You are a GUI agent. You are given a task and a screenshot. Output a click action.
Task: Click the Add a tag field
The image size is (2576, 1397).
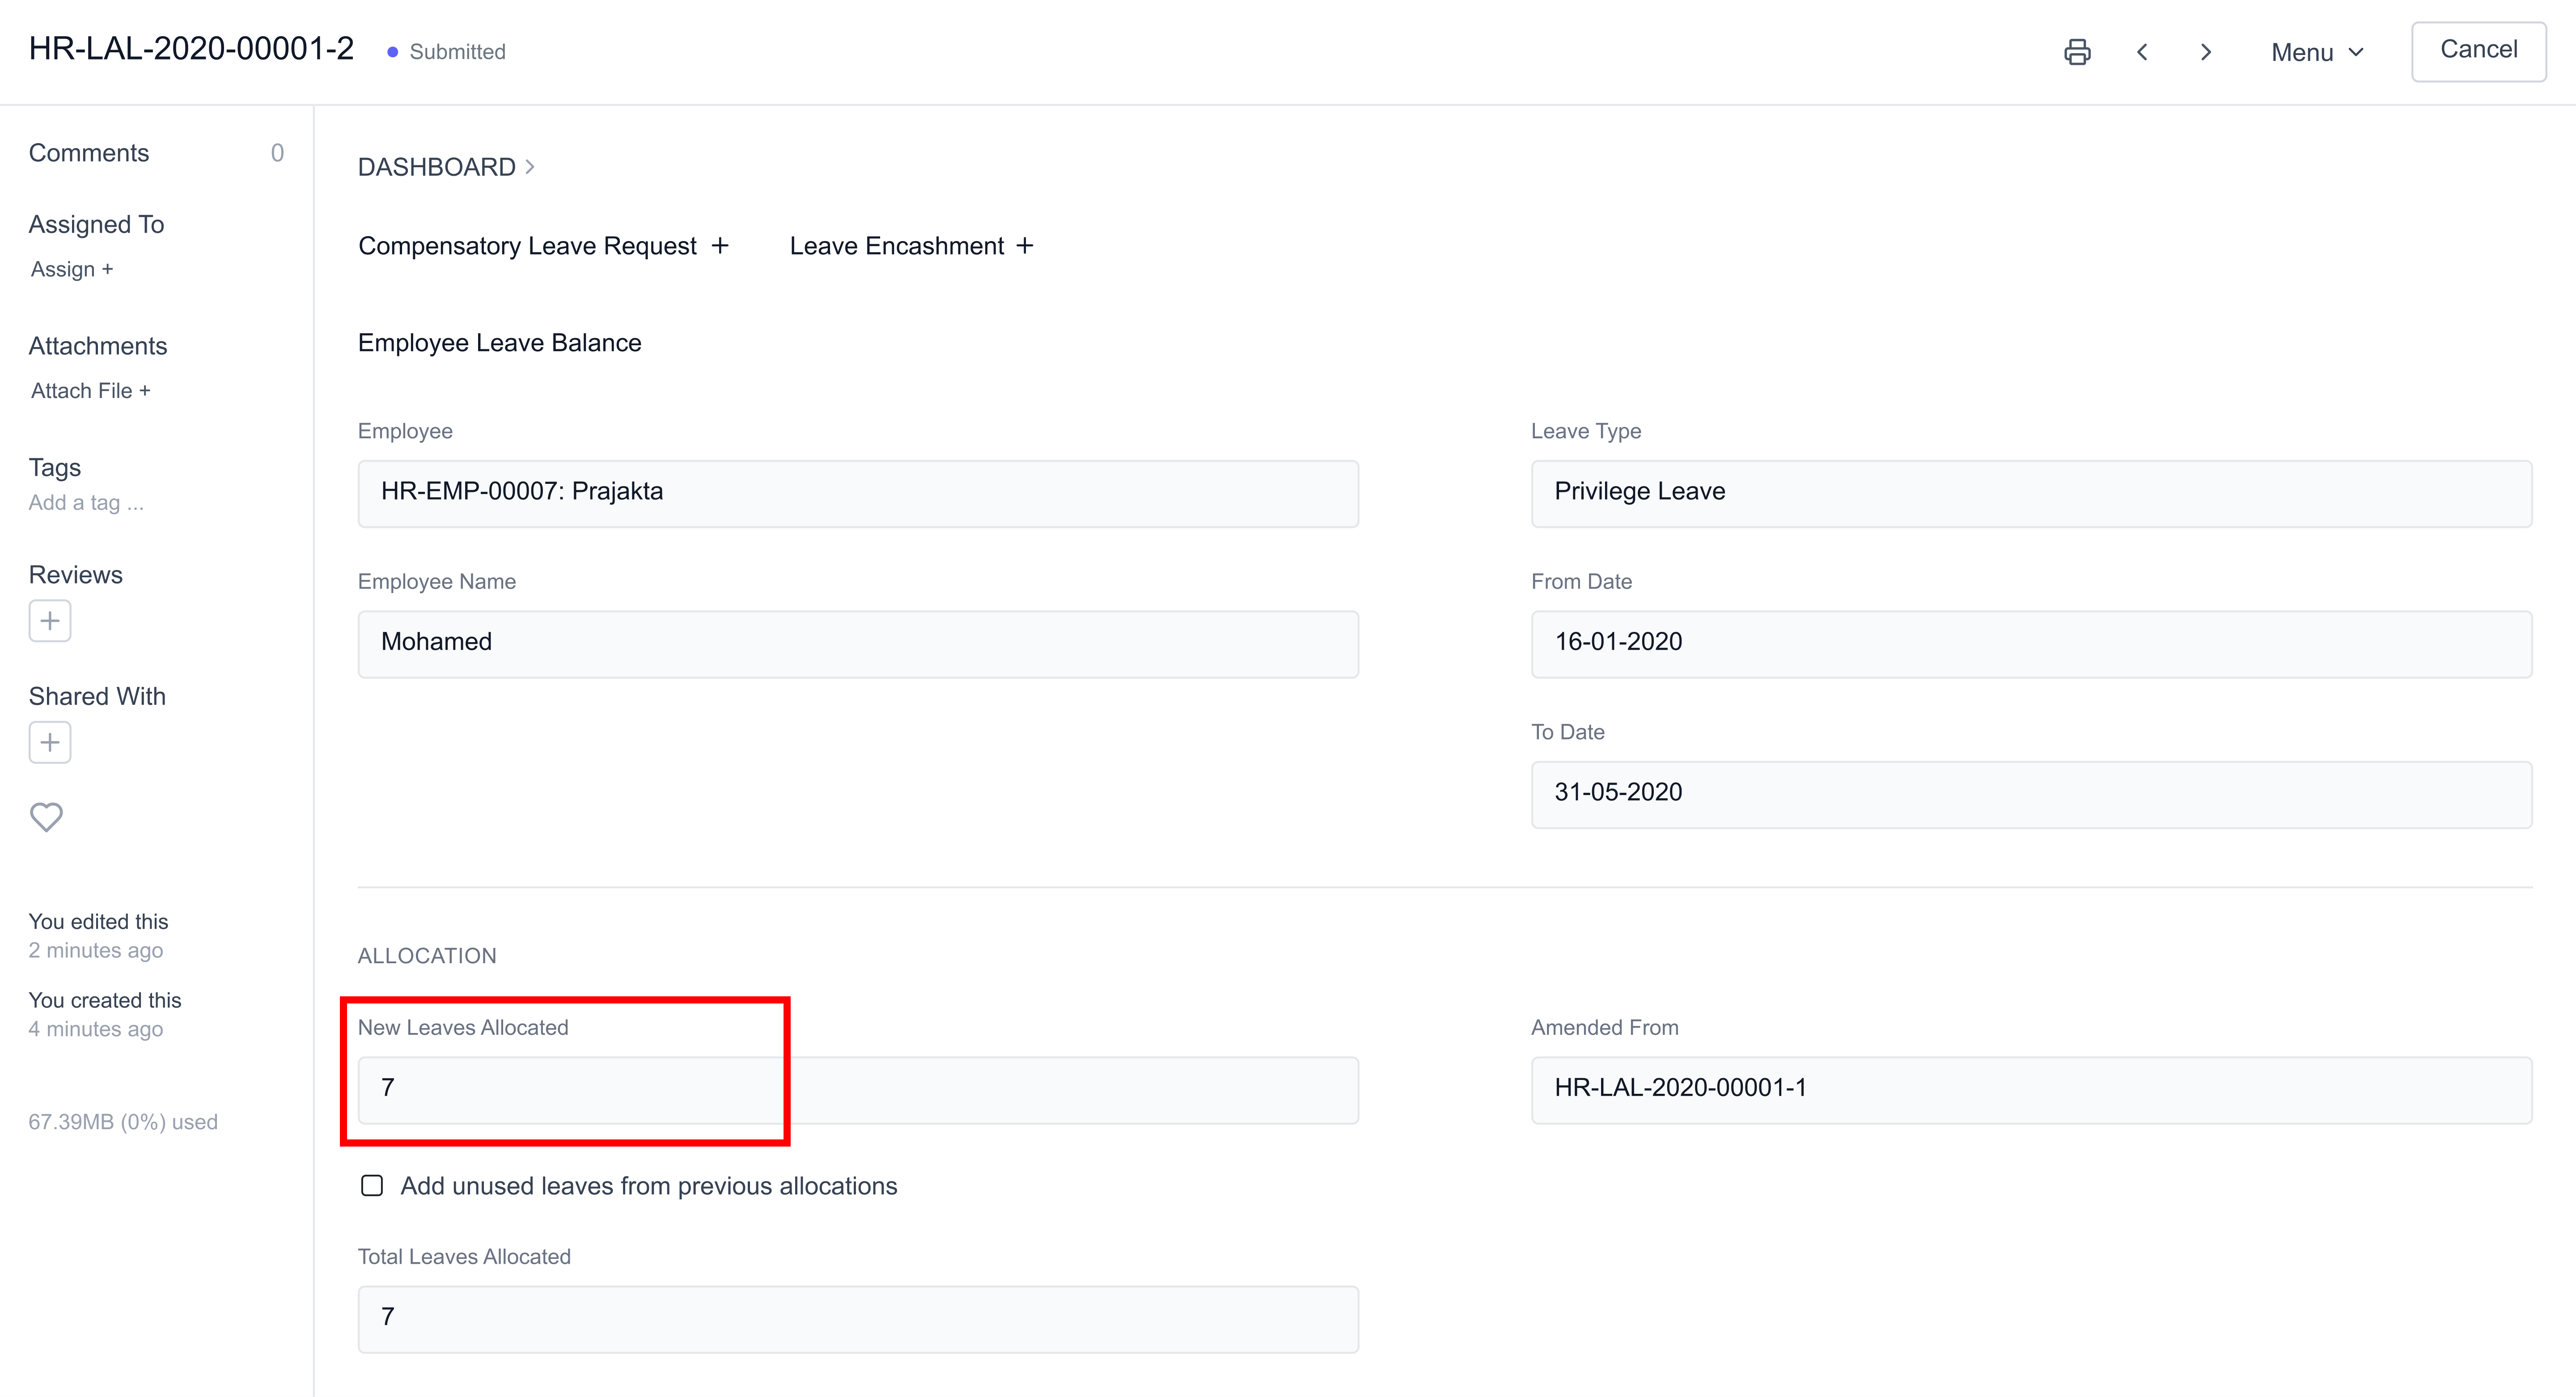tap(86, 503)
